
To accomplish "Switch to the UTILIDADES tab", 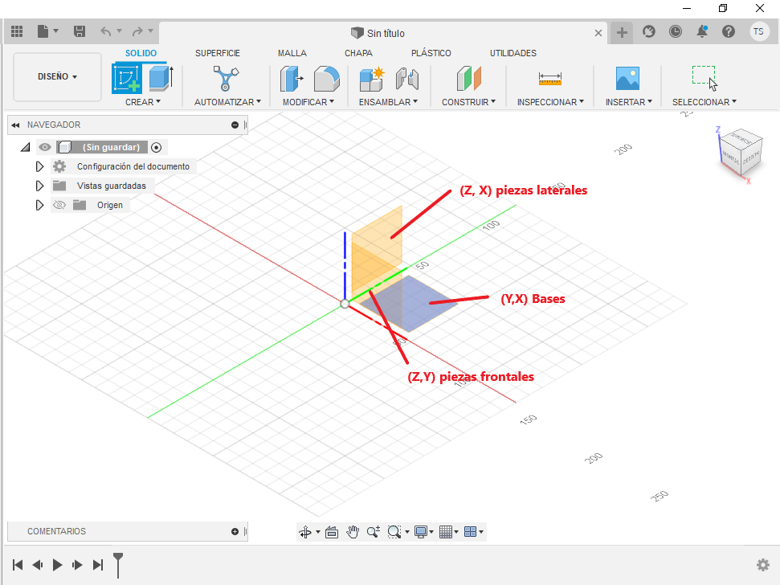I will tap(513, 53).
